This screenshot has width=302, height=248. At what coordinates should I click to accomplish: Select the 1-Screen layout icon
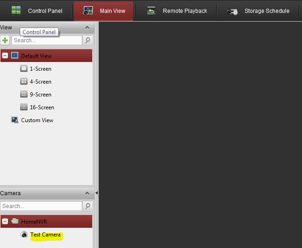(x=24, y=69)
